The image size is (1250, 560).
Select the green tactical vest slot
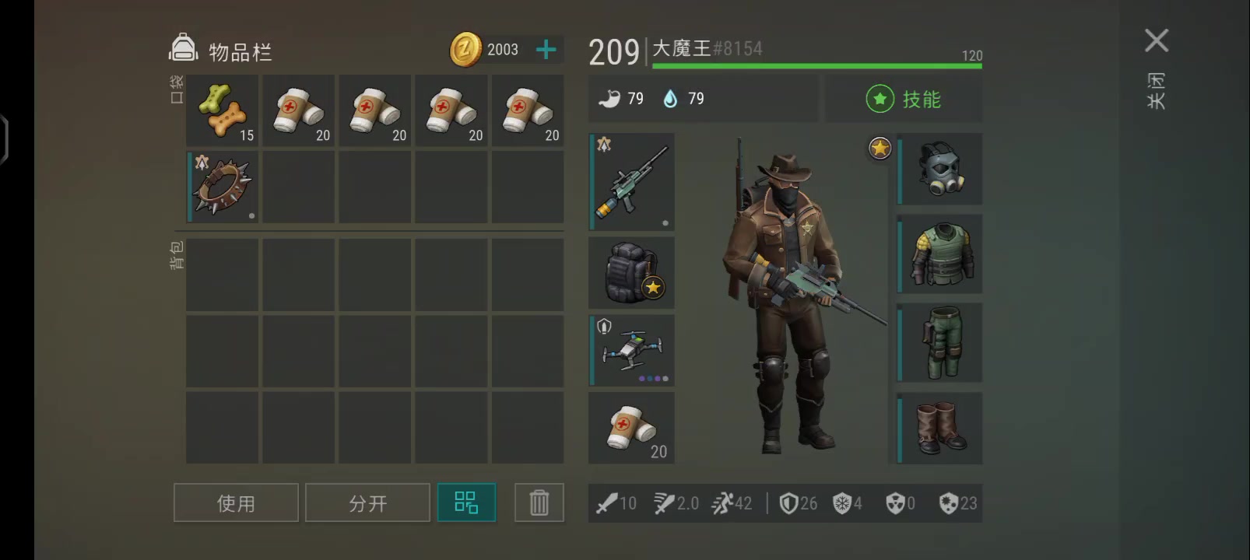(940, 254)
